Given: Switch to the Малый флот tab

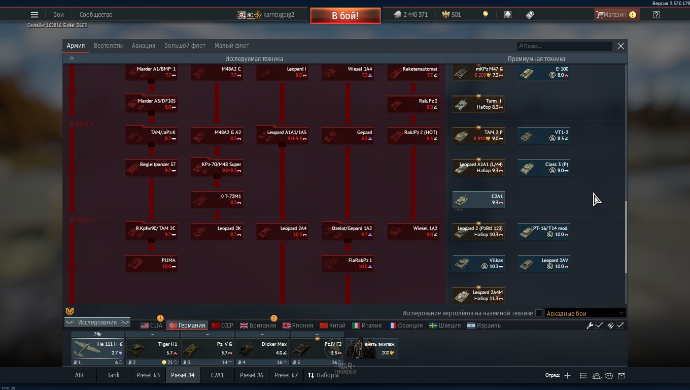Looking at the screenshot, I should pos(231,46).
